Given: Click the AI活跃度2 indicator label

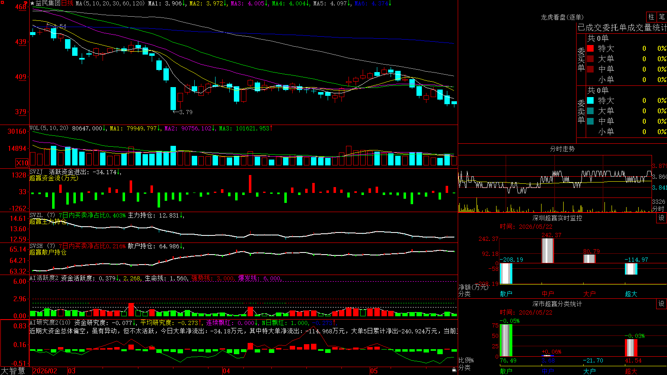Looking at the screenshot, I should tap(44, 278).
